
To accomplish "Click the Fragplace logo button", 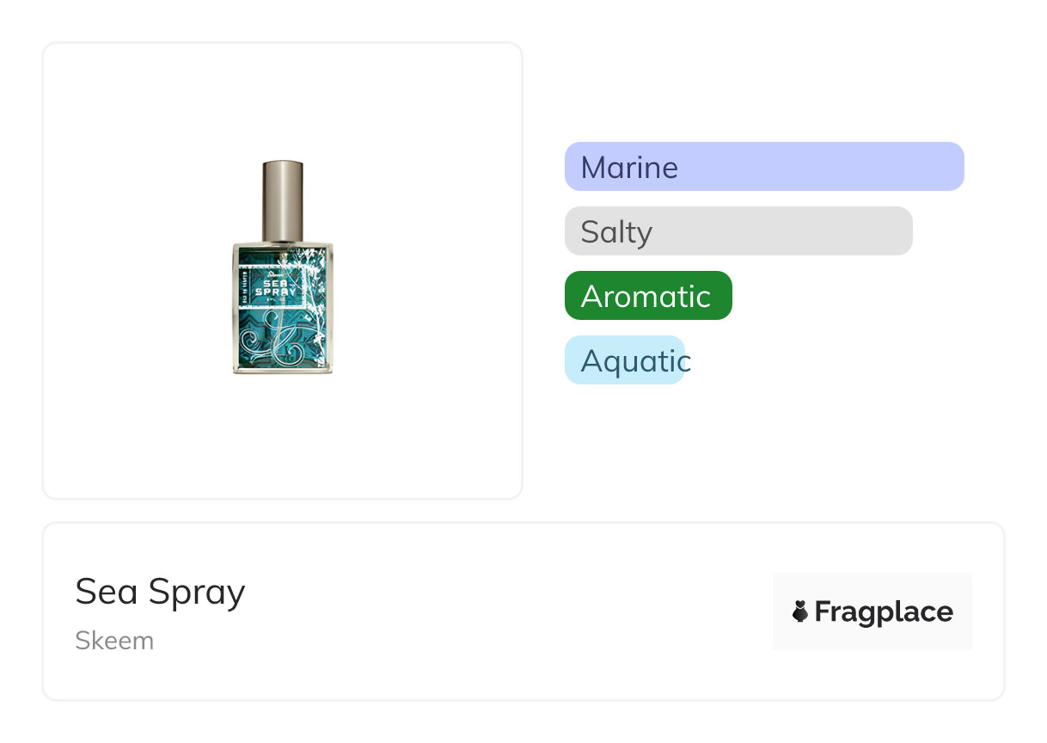I will coord(872,611).
